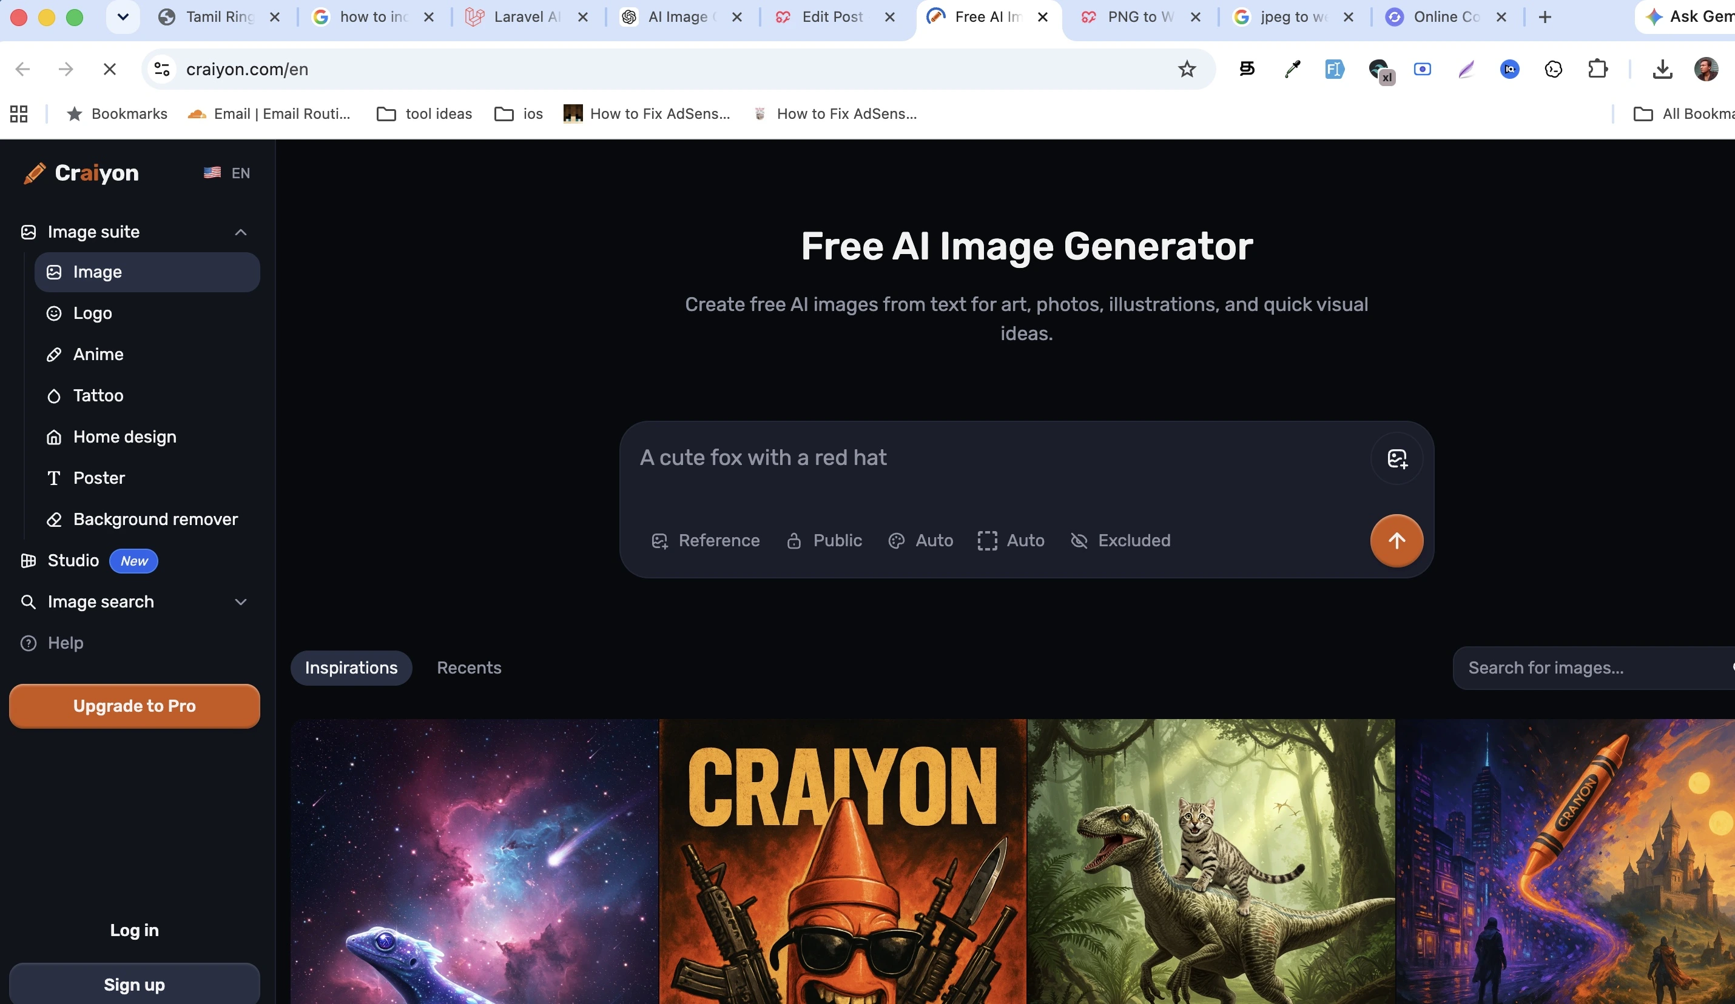This screenshot has height=1004, width=1735.
Task: Open Bookmarks star folder
Action: (x=116, y=113)
